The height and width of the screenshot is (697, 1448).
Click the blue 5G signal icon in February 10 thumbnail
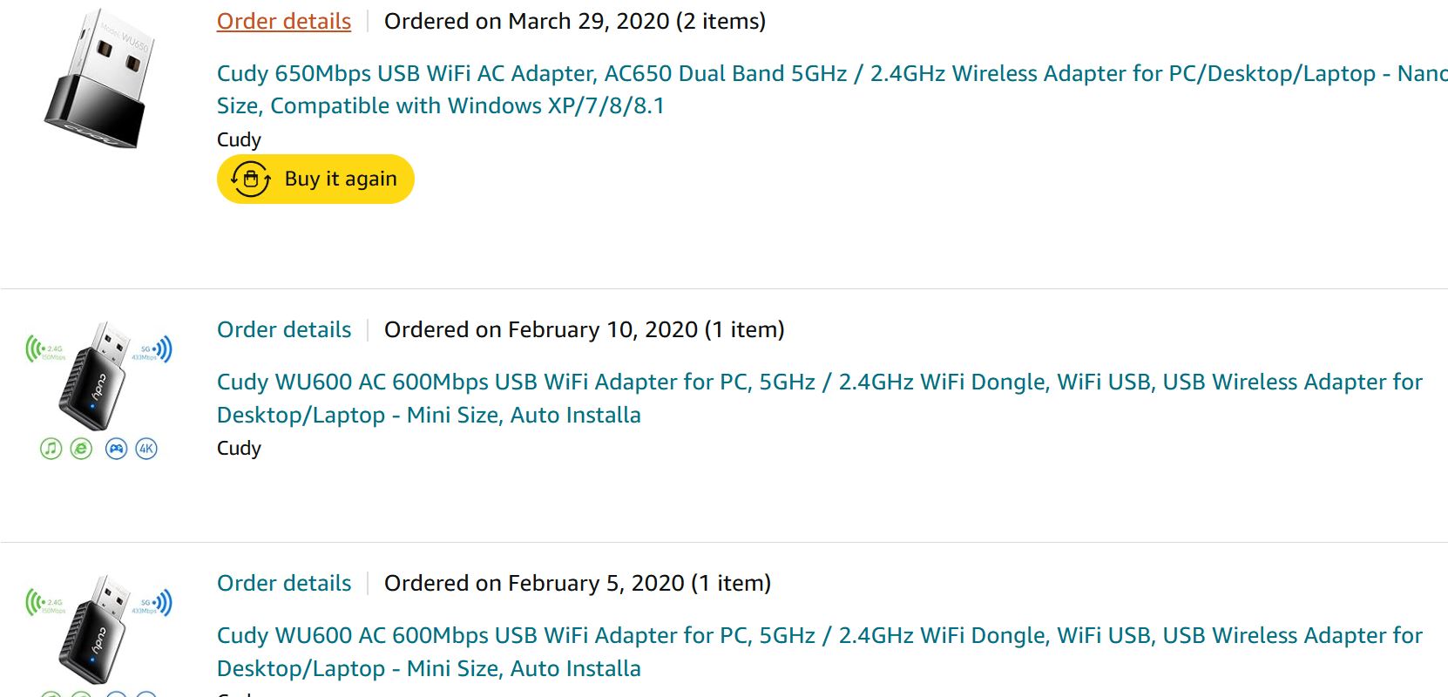152,350
